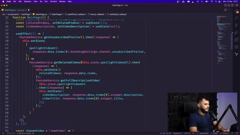Open the View menu

(36, 1)
